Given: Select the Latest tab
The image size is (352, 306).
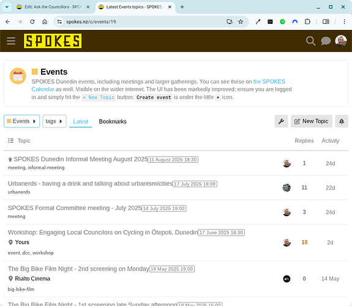Looking at the screenshot, I should click(x=81, y=121).
